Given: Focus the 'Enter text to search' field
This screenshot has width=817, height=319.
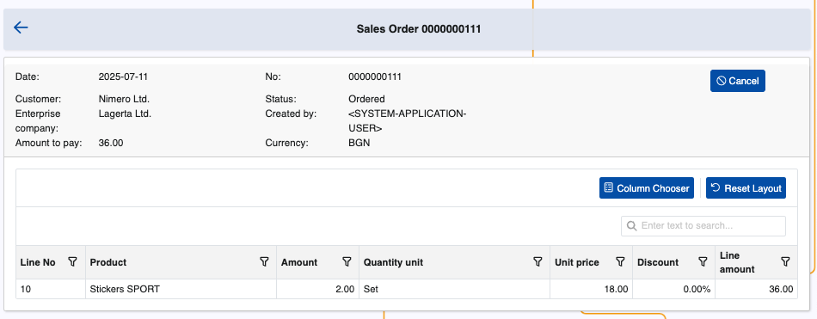Looking at the screenshot, I should click(x=703, y=225).
